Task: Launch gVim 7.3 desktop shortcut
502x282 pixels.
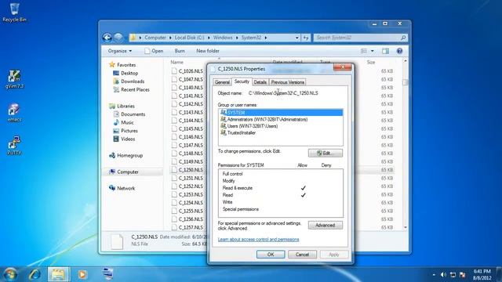Action: click(x=14, y=79)
